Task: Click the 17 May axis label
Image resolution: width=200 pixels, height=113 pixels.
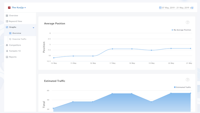Action: 113,63
